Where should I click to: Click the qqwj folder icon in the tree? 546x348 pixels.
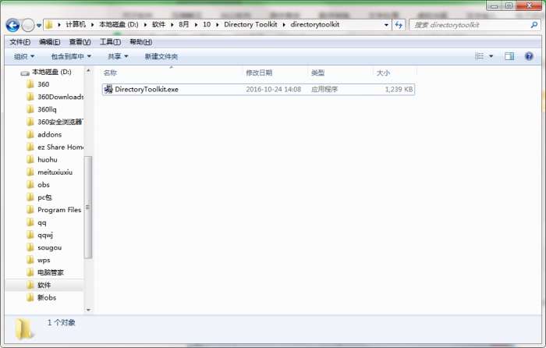30,235
